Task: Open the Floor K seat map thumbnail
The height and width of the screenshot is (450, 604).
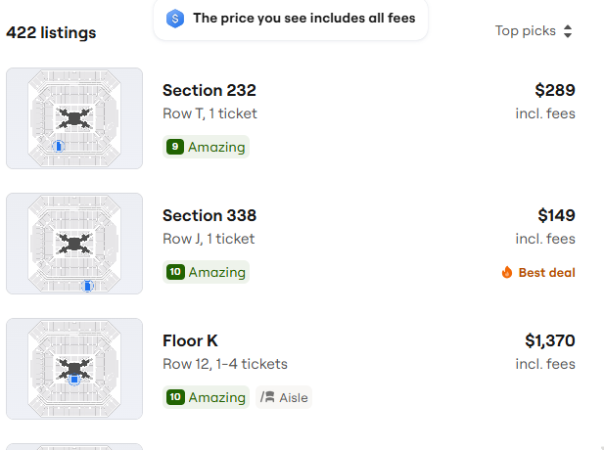Action: 74,369
